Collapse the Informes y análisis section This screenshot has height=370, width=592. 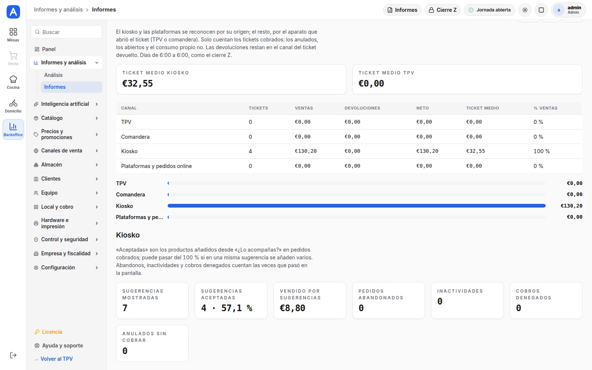[x=66, y=63]
